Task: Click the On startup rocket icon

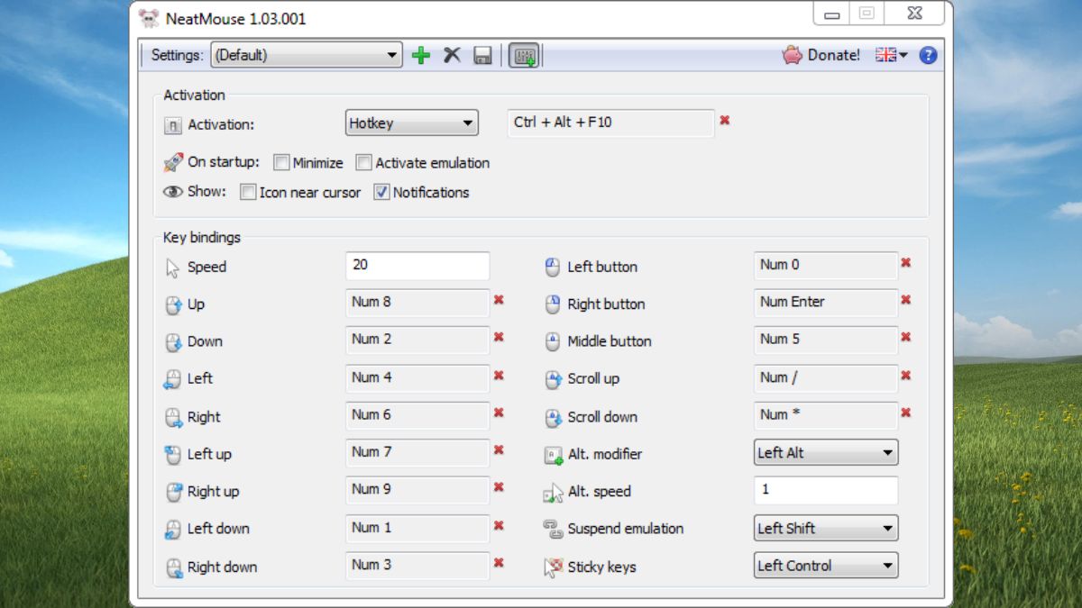Action: [173, 163]
